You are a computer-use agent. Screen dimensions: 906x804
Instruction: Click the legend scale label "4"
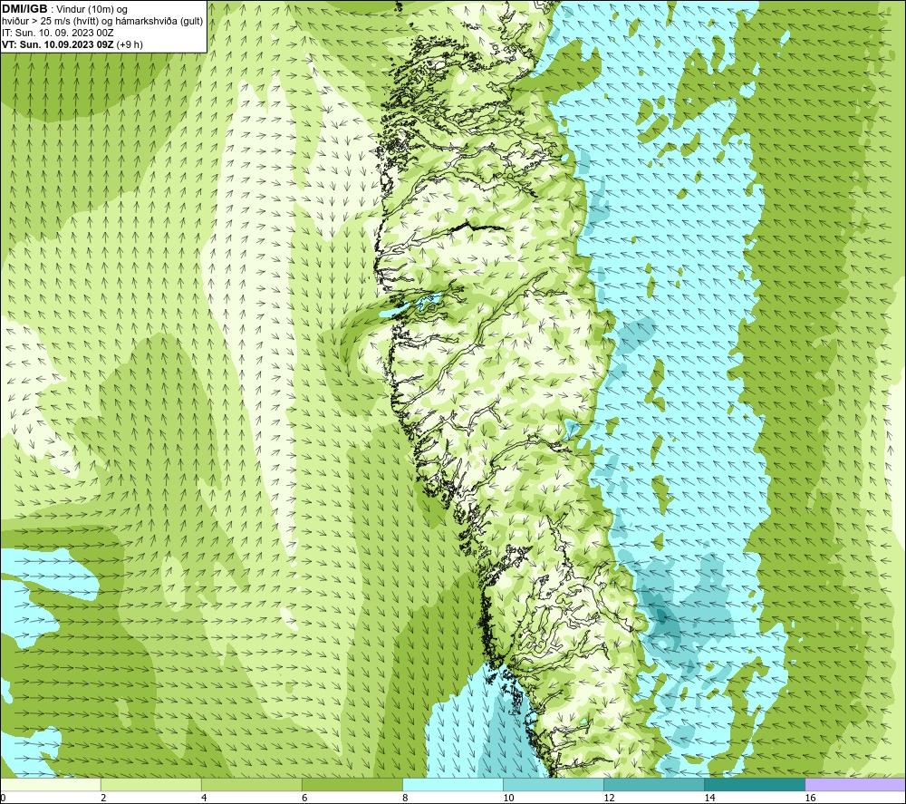tap(204, 799)
